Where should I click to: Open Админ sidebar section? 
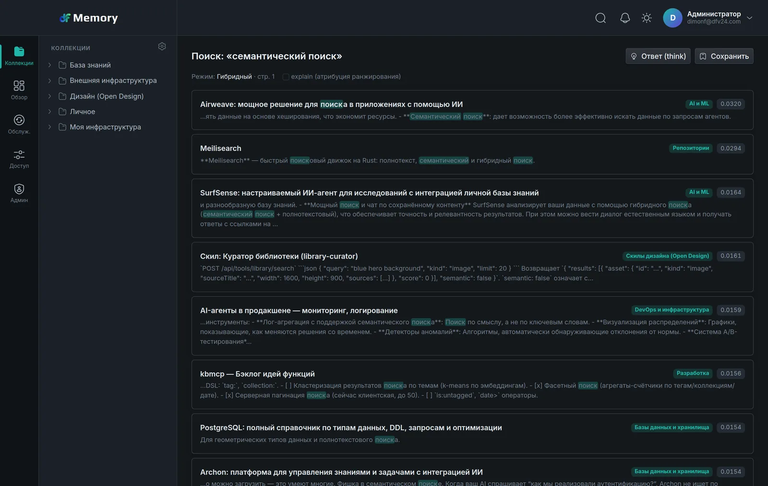tap(19, 193)
